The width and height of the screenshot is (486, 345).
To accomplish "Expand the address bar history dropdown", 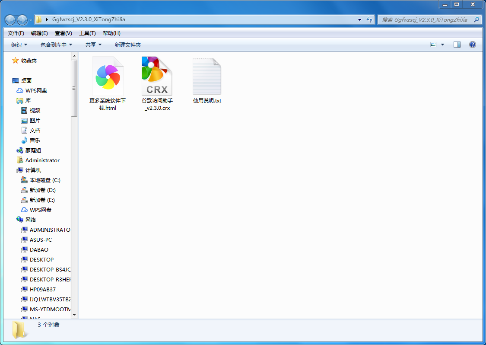I will 359,19.
